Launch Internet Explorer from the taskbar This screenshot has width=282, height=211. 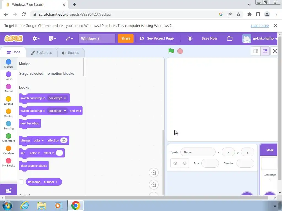point(25,206)
